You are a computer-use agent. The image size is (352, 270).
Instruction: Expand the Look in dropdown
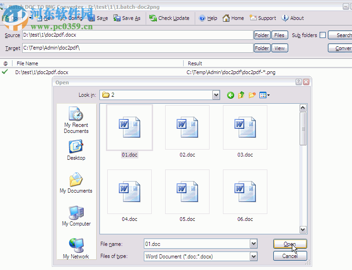(x=216, y=95)
